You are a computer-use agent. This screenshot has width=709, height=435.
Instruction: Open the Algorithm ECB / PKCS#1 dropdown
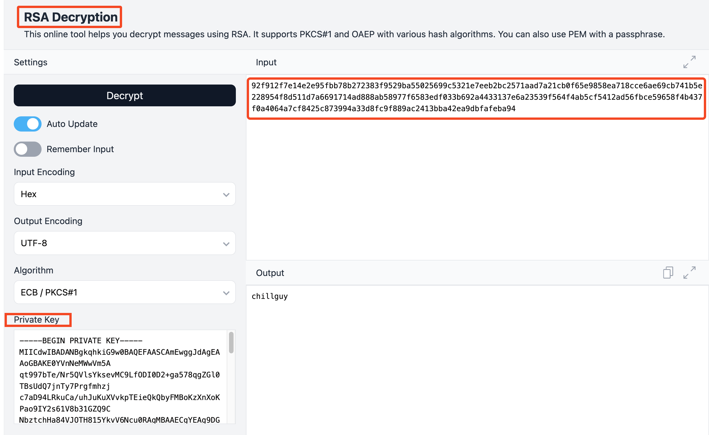tap(125, 293)
